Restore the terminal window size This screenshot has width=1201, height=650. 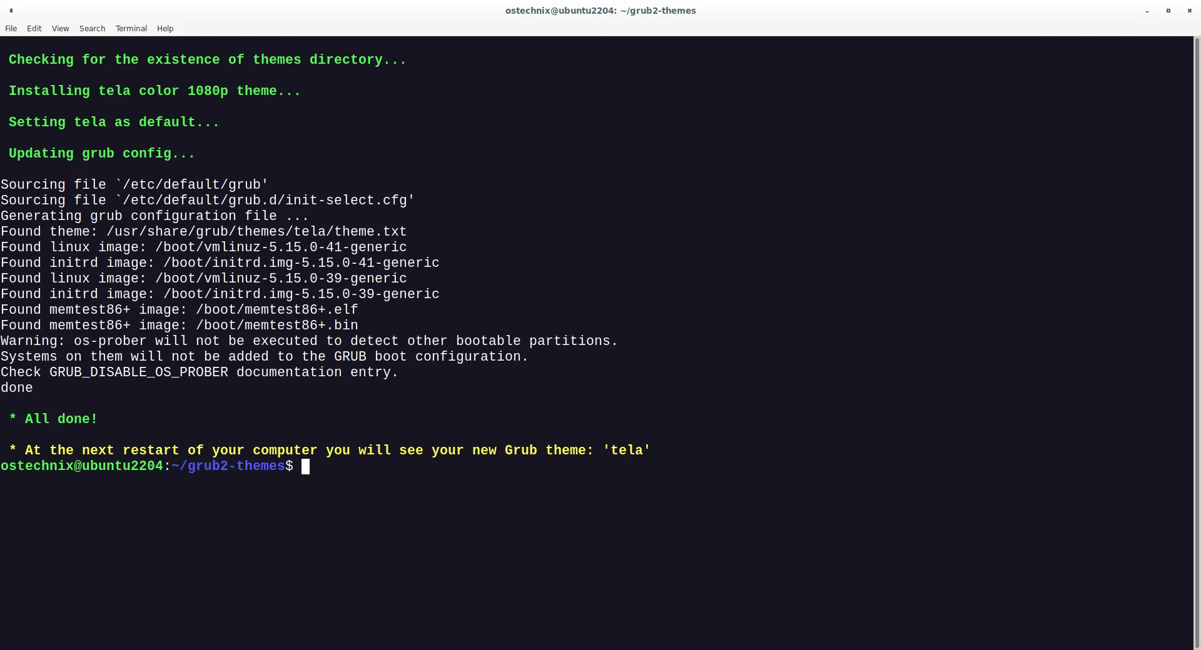1169,11
